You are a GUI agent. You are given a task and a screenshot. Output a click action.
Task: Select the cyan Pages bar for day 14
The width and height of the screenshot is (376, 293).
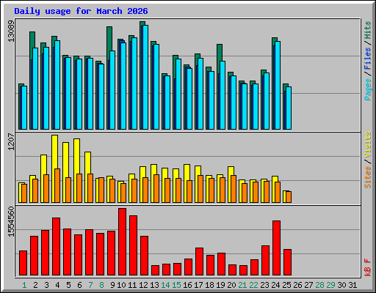point(167,103)
